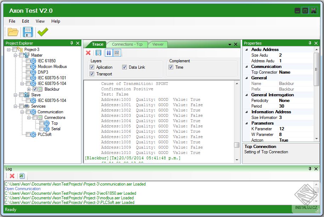324x217 pixels.
Task: Uncheck the Blackbur tree checkbox
Action: tap(35, 89)
